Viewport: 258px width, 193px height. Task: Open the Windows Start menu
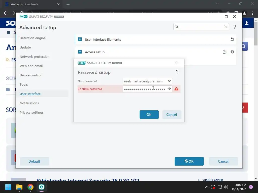(8, 187)
